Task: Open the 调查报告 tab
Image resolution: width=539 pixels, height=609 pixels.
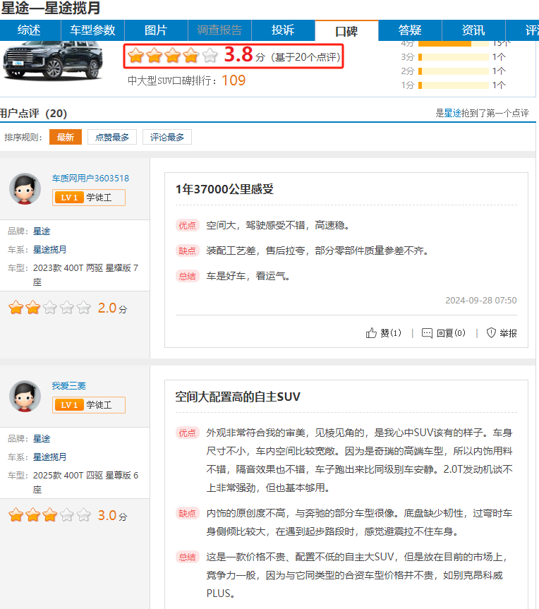Action: (x=219, y=30)
